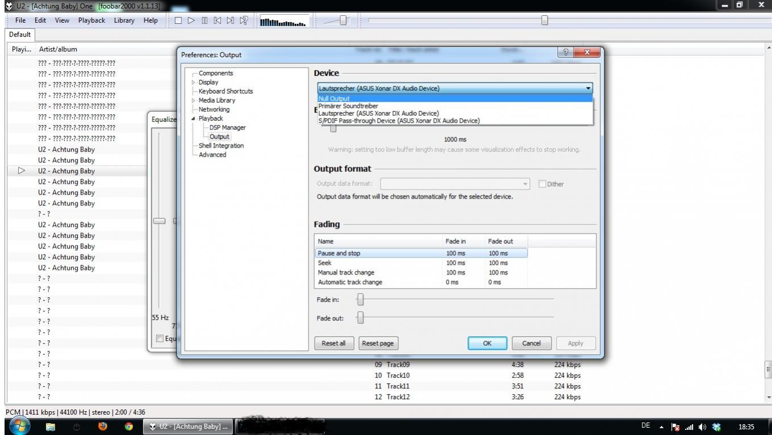Select Keyboard Shortcuts in the tree
Viewport: 772px width, 435px height.
pos(226,91)
